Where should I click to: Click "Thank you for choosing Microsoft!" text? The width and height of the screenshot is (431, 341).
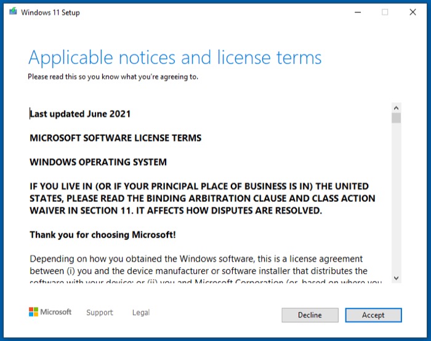[x=103, y=235]
